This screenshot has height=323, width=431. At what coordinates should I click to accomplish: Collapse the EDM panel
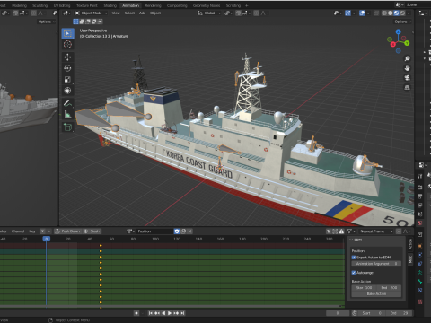click(351, 240)
